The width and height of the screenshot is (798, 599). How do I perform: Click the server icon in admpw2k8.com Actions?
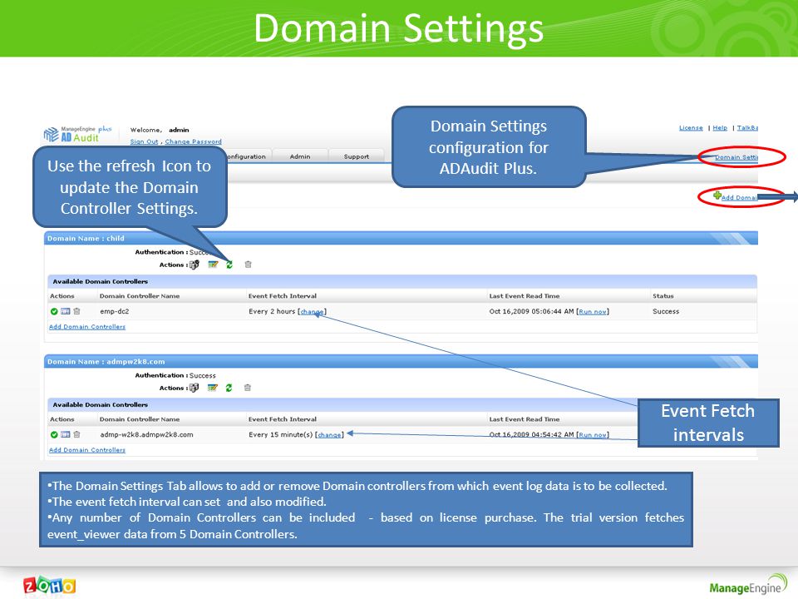[194, 389]
